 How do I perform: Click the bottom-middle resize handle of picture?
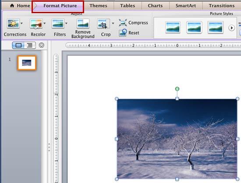pos(177,179)
